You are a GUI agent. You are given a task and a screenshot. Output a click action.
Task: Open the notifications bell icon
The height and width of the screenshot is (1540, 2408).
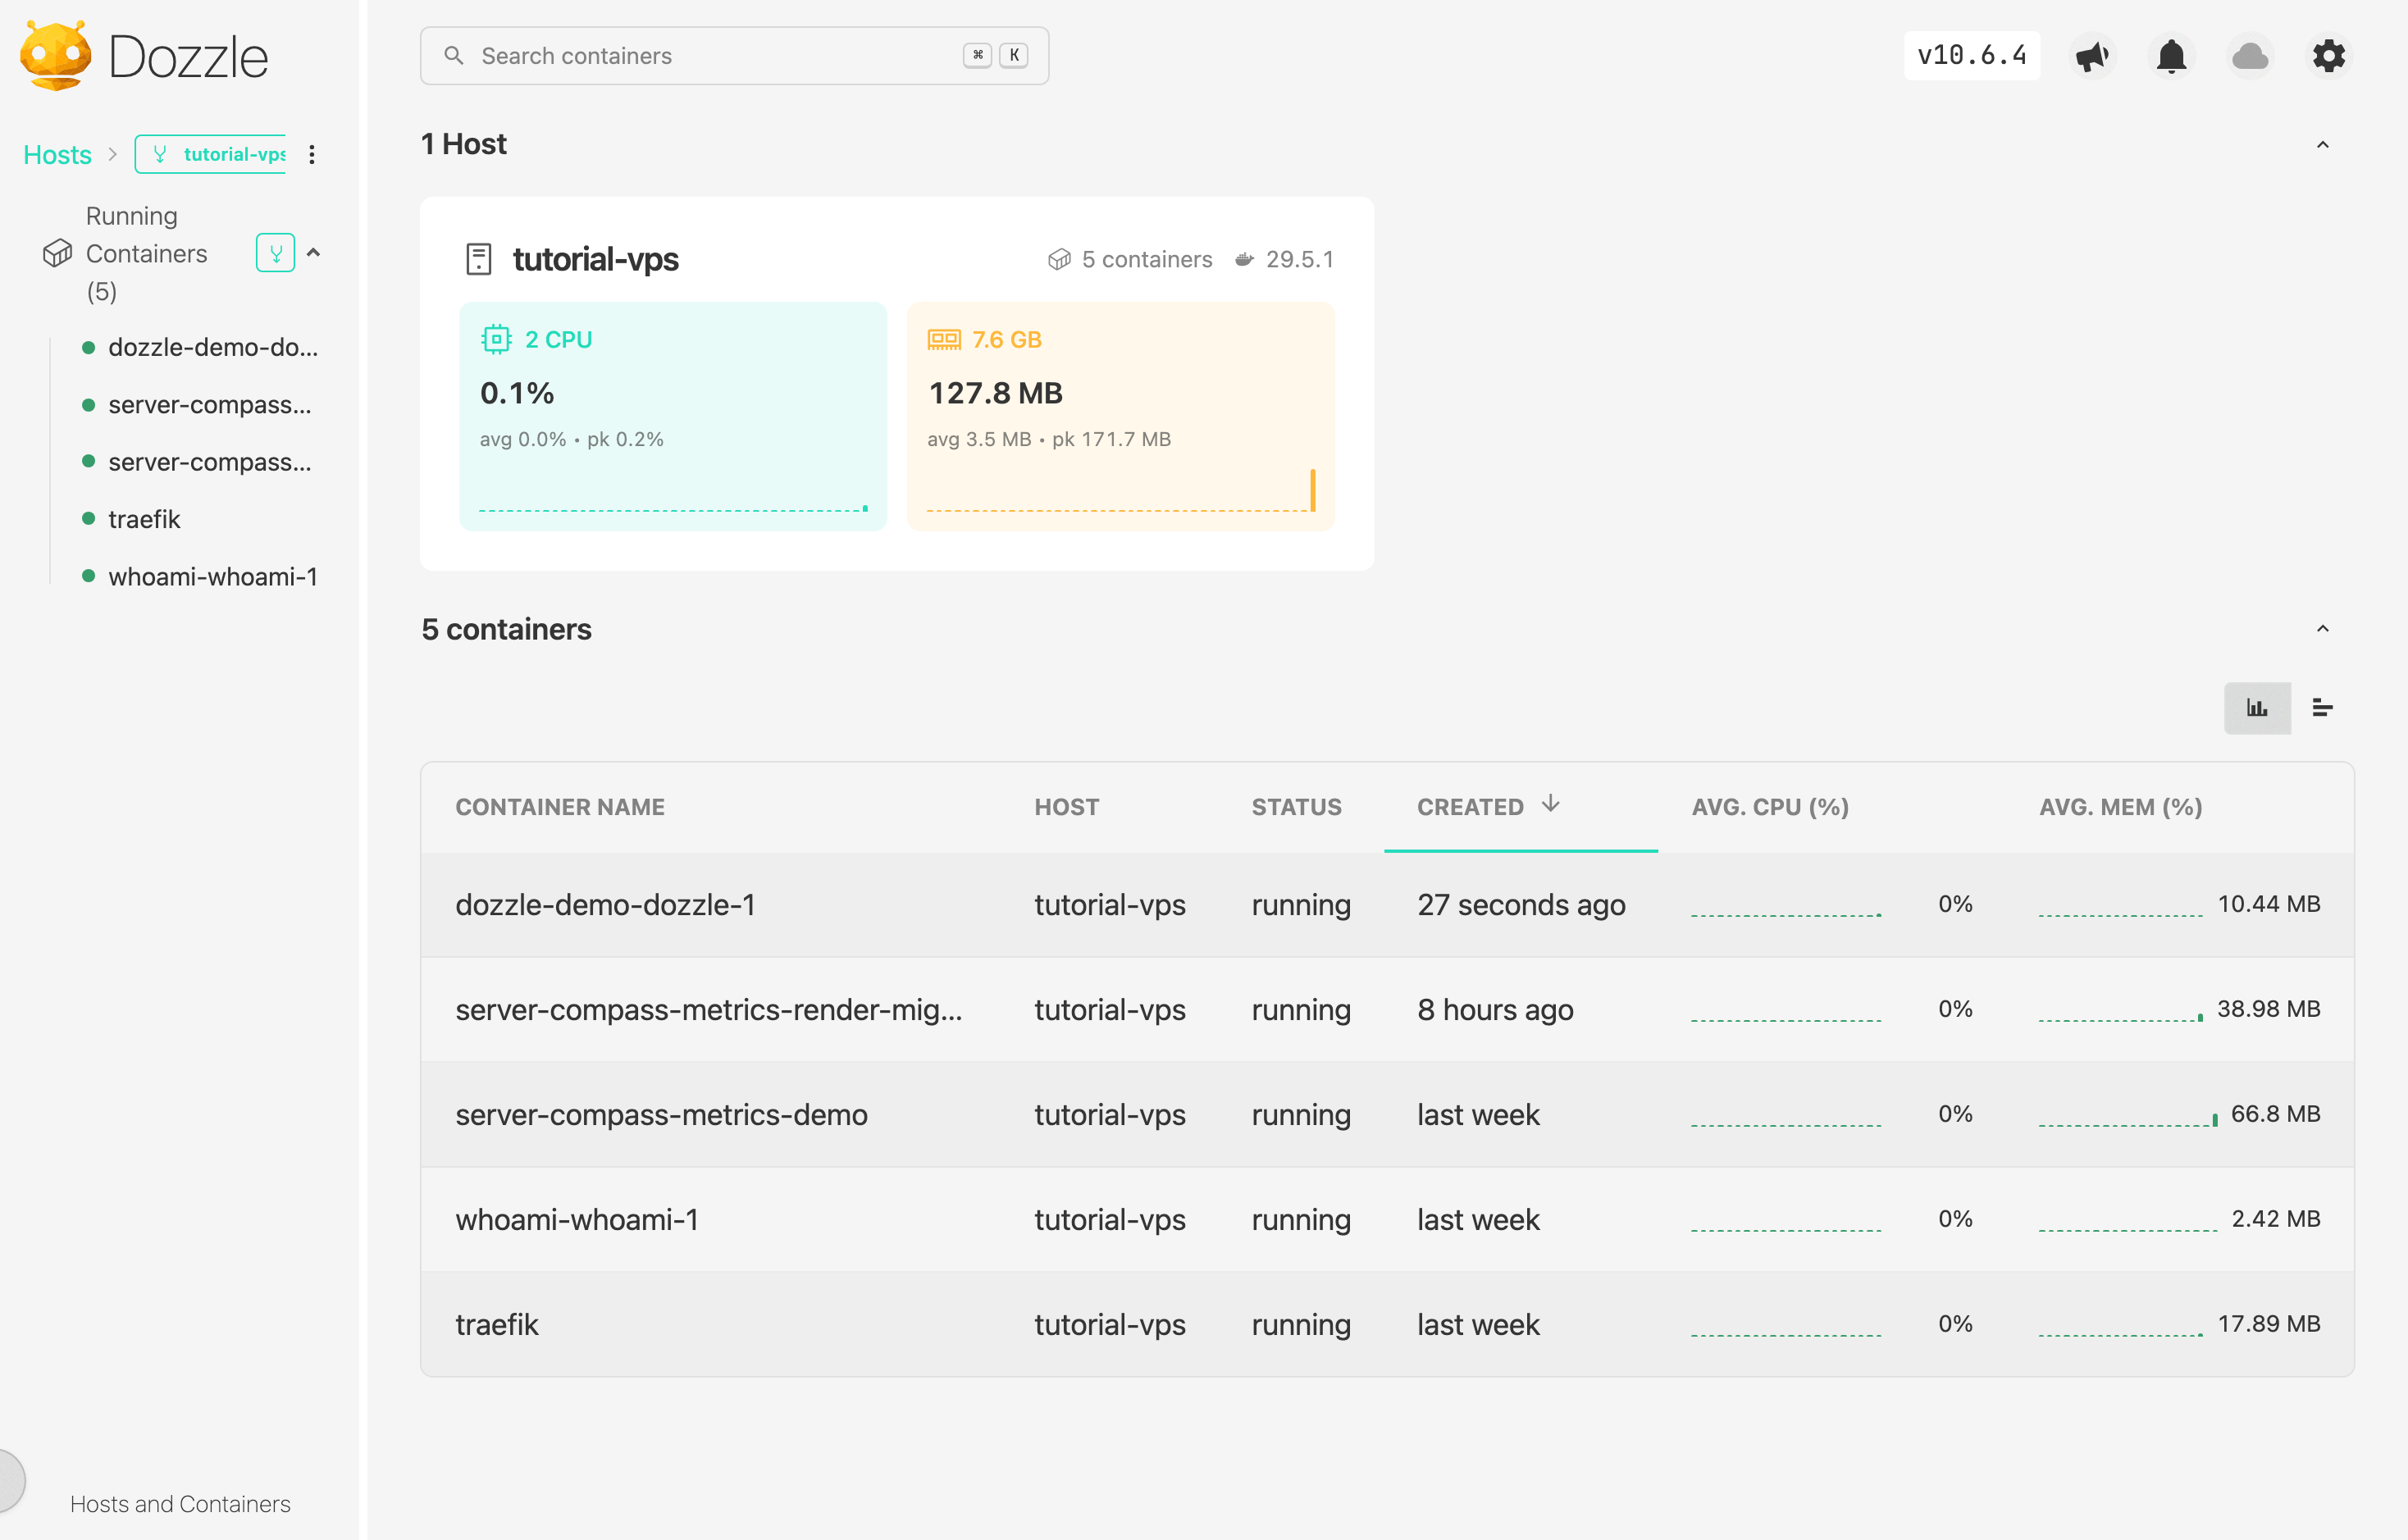tap(2171, 56)
